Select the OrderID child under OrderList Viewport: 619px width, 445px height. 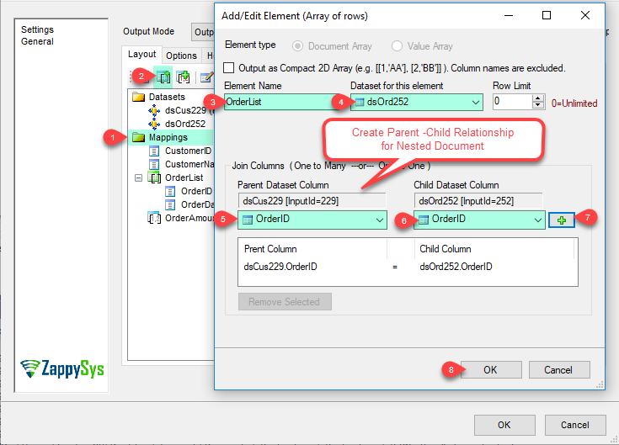(189, 191)
